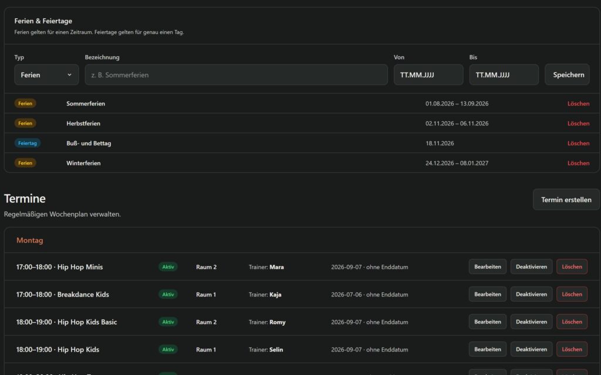Delete the Herbstferien entry
The width and height of the screenshot is (601, 375).
[x=578, y=124]
